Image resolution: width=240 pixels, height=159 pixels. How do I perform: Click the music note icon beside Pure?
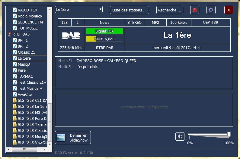(x=15, y=70)
